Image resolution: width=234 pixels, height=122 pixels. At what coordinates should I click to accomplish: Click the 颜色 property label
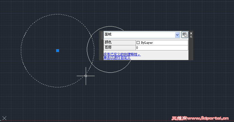pos(119,43)
